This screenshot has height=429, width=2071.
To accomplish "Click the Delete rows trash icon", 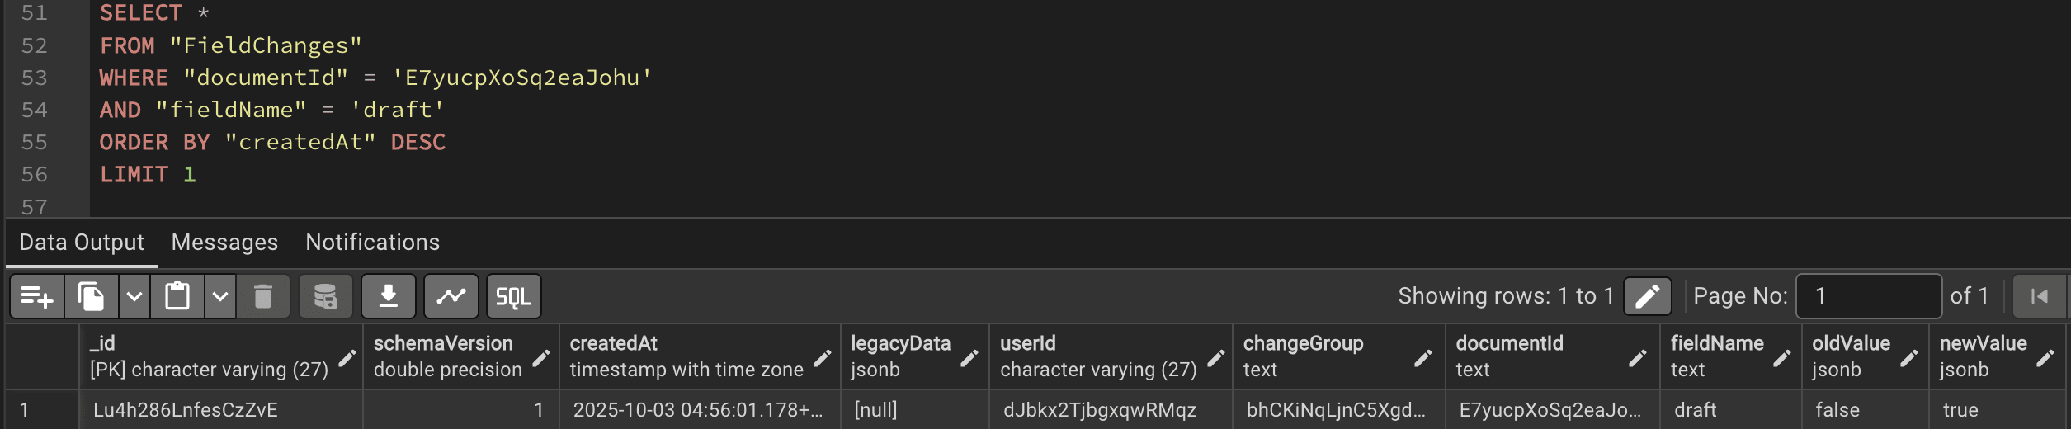I will (263, 296).
